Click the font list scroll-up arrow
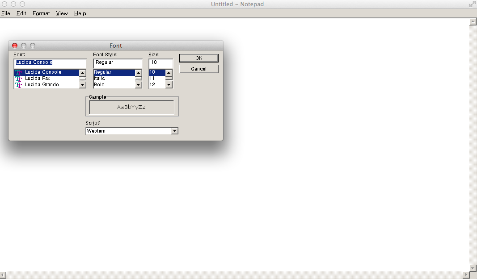 [x=83, y=73]
